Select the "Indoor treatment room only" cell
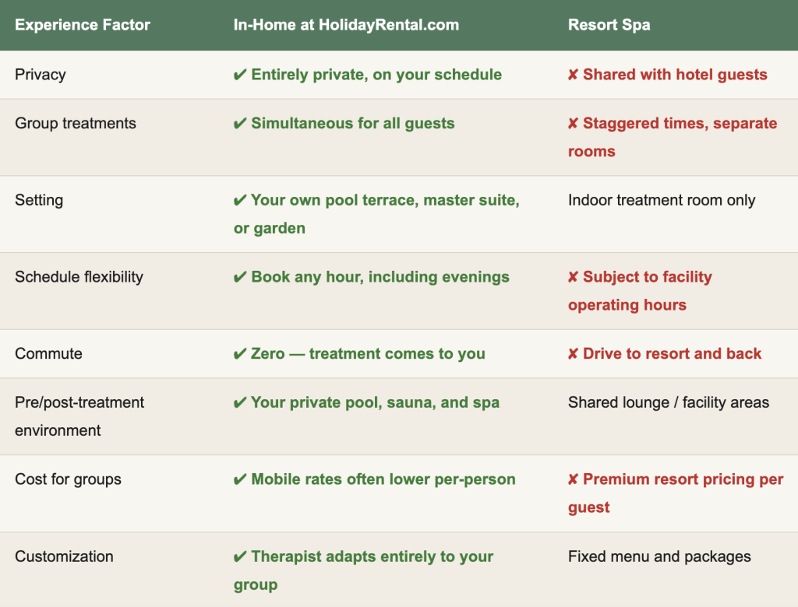Screen dimensions: 798x607 662,200
